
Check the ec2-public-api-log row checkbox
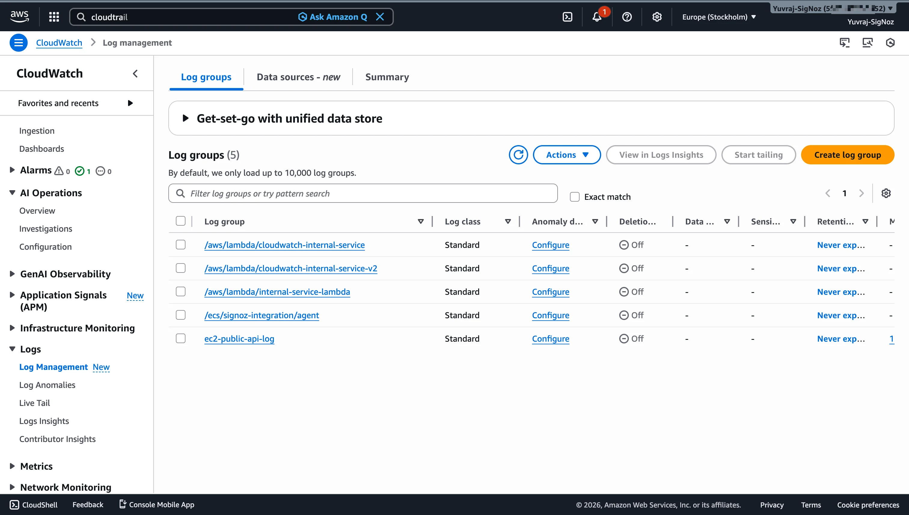tap(180, 338)
